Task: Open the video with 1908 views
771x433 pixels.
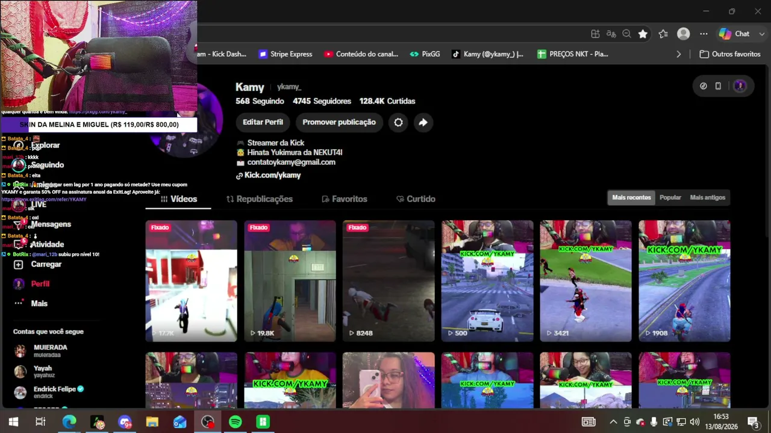Action: coord(684,281)
